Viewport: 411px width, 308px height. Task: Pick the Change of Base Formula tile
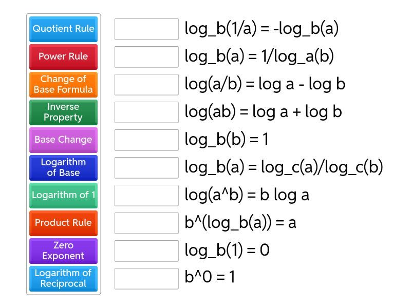[x=63, y=84]
